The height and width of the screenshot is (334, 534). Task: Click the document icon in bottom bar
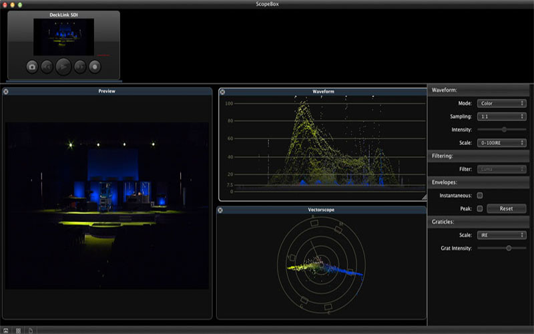[x=31, y=331]
